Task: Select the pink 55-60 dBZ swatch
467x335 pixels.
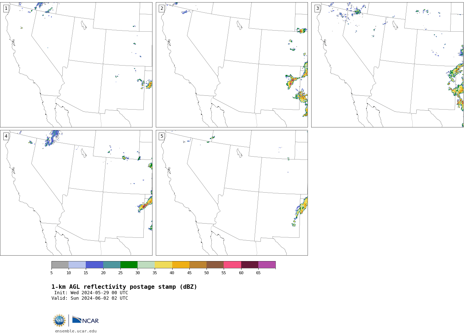Action: pos(232,265)
